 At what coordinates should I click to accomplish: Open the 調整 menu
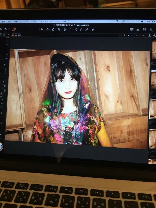pyautogui.click(x=16, y=21)
